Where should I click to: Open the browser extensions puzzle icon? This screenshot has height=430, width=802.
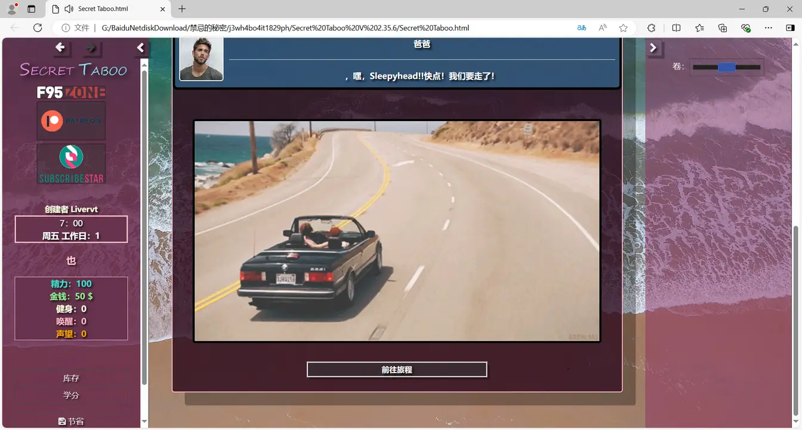[652, 28]
